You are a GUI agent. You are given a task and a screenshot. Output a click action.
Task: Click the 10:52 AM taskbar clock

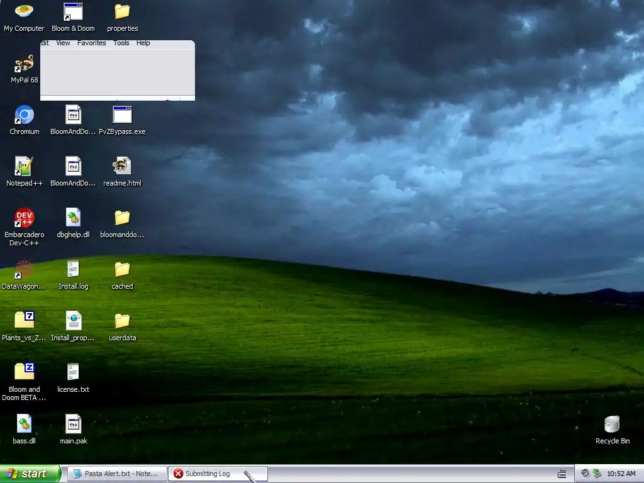pyautogui.click(x=621, y=474)
